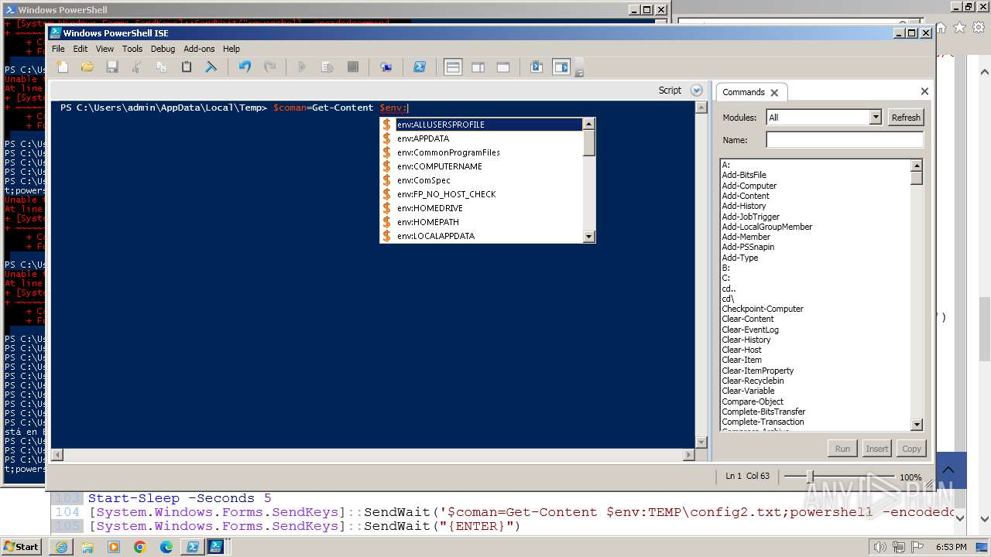Open New Remote PowerShell Tab icon
Viewport: 991px width, 557px height.
386,67
